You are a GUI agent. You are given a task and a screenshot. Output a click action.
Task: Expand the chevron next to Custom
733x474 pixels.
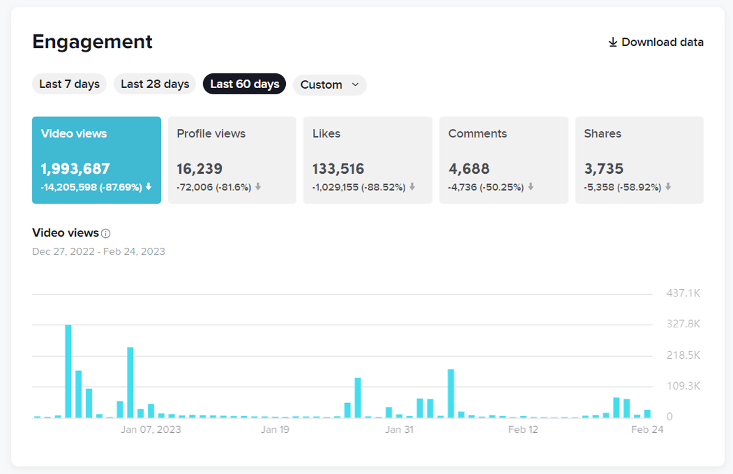pos(355,84)
